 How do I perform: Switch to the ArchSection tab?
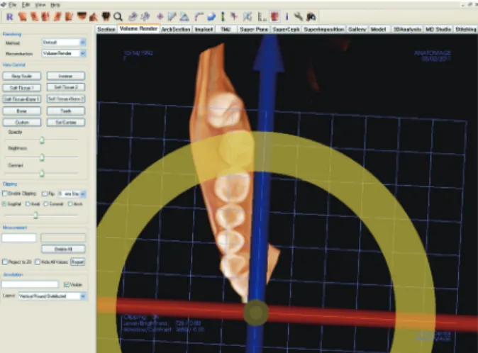(x=176, y=29)
